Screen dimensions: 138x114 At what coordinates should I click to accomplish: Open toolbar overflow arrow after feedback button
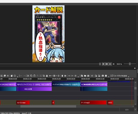click(129, 77)
